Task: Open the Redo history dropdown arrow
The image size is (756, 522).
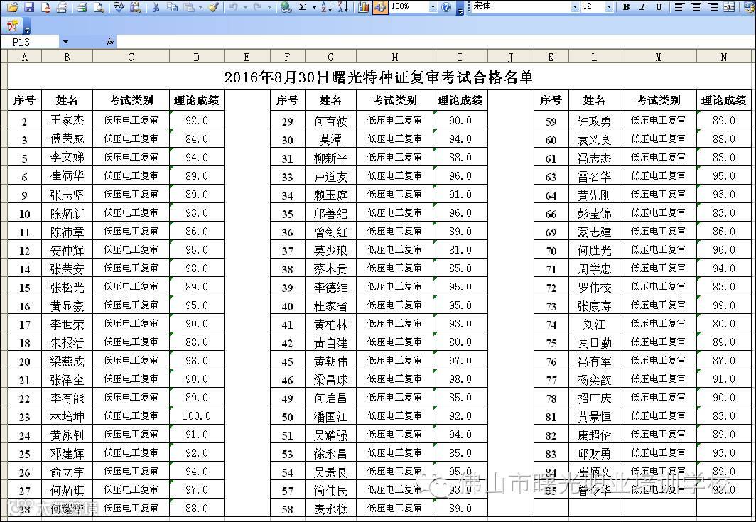Action: pyautogui.click(x=269, y=7)
